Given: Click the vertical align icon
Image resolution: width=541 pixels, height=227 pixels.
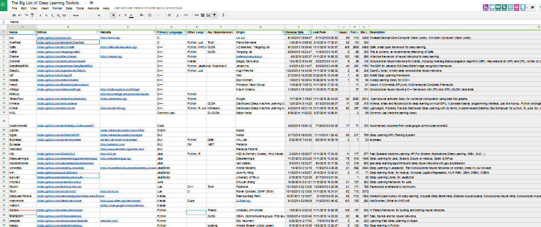Looking at the screenshot, I should click(177, 15).
